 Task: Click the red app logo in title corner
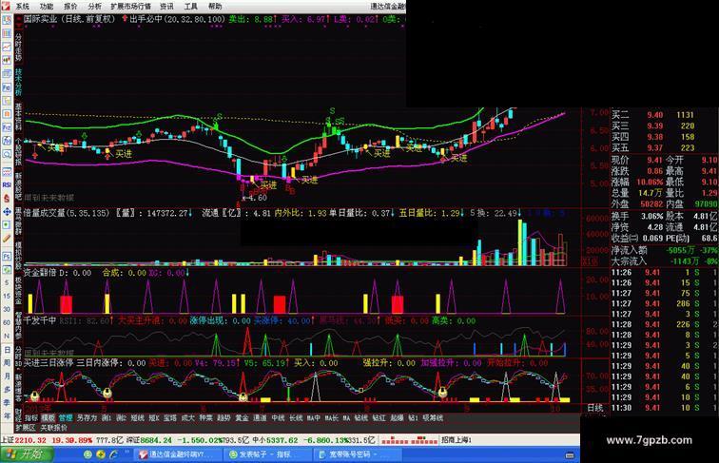click(5, 6)
